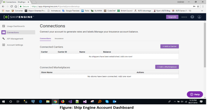Switch to the Insurance tab
Screen dimensions: 207x110
[59, 38]
